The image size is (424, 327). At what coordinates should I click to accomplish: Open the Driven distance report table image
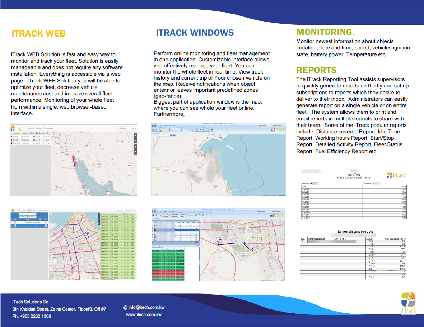(x=353, y=257)
